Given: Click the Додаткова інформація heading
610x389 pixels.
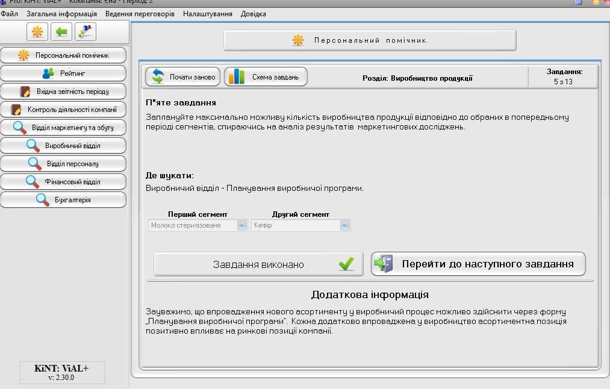Looking at the screenshot, I should click(370, 294).
